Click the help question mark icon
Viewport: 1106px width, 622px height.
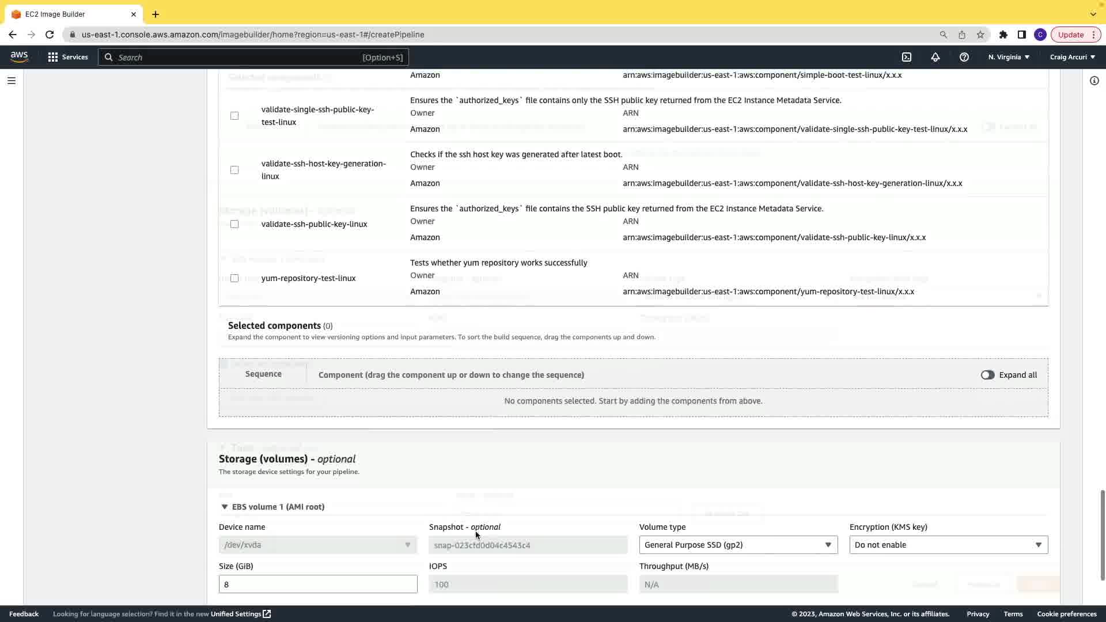tap(964, 57)
